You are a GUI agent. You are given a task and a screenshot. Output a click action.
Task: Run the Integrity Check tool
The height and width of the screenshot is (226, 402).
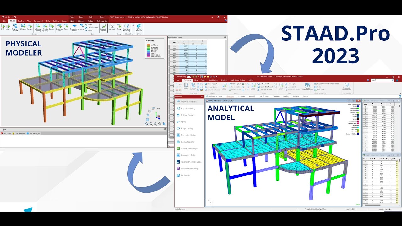[104, 28]
